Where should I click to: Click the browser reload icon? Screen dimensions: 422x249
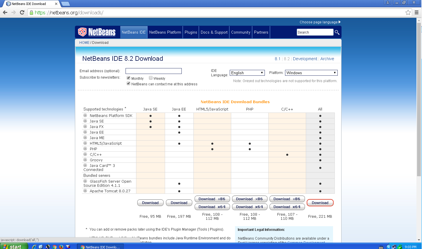22,12
